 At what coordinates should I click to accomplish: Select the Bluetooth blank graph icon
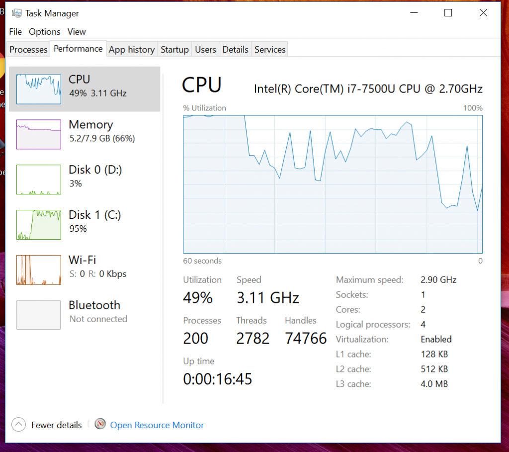point(39,315)
